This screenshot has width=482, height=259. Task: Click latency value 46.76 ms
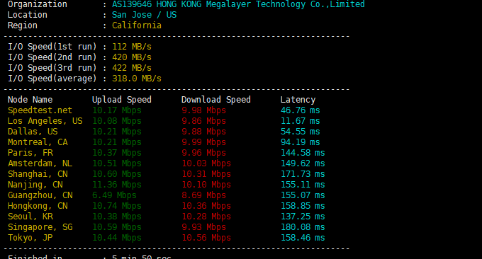301,110
